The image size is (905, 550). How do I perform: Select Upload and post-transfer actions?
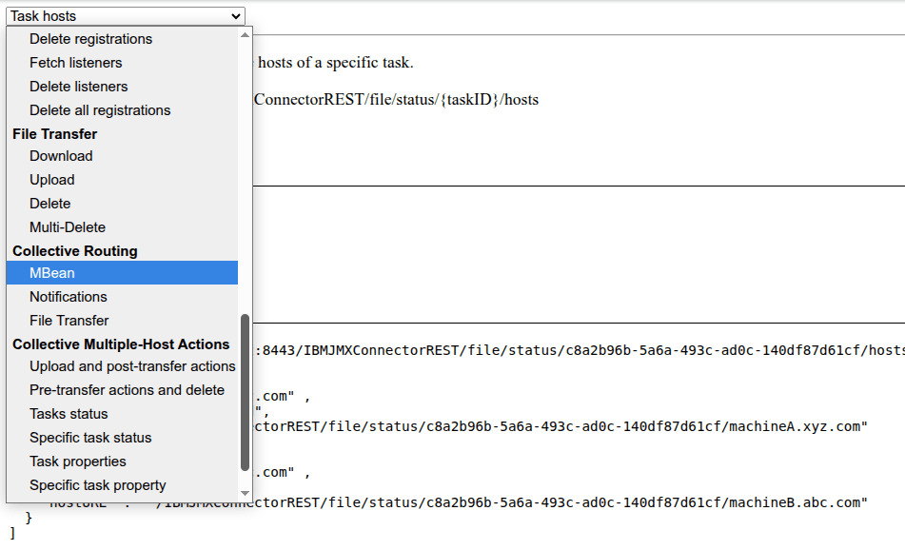(132, 366)
